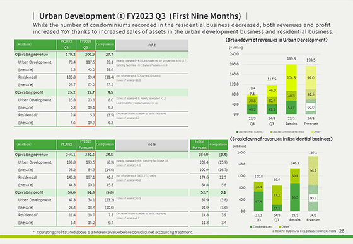Select the Initial Forecast value 384.0
Screen dimensions: 353x244
(x=204, y=155)
